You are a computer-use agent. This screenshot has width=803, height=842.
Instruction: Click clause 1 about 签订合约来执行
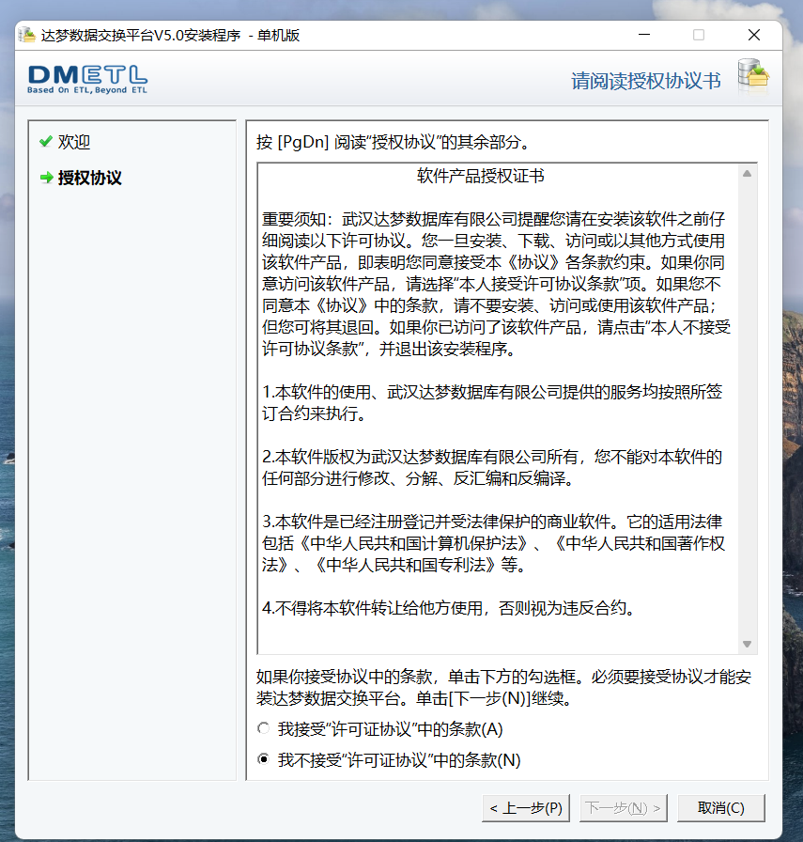click(492, 402)
